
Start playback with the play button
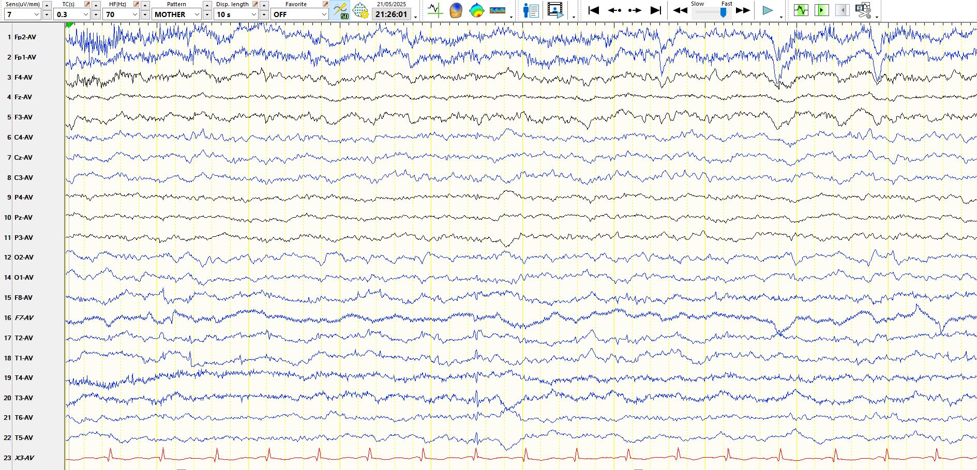pyautogui.click(x=768, y=10)
